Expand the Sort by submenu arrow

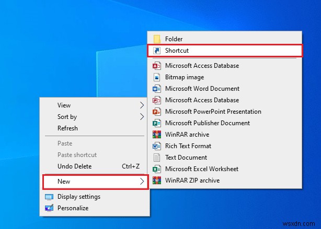click(x=142, y=117)
